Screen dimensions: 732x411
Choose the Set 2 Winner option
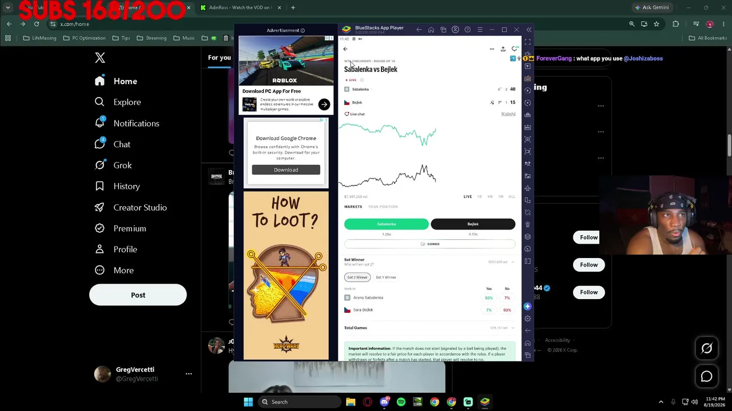(357, 277)
